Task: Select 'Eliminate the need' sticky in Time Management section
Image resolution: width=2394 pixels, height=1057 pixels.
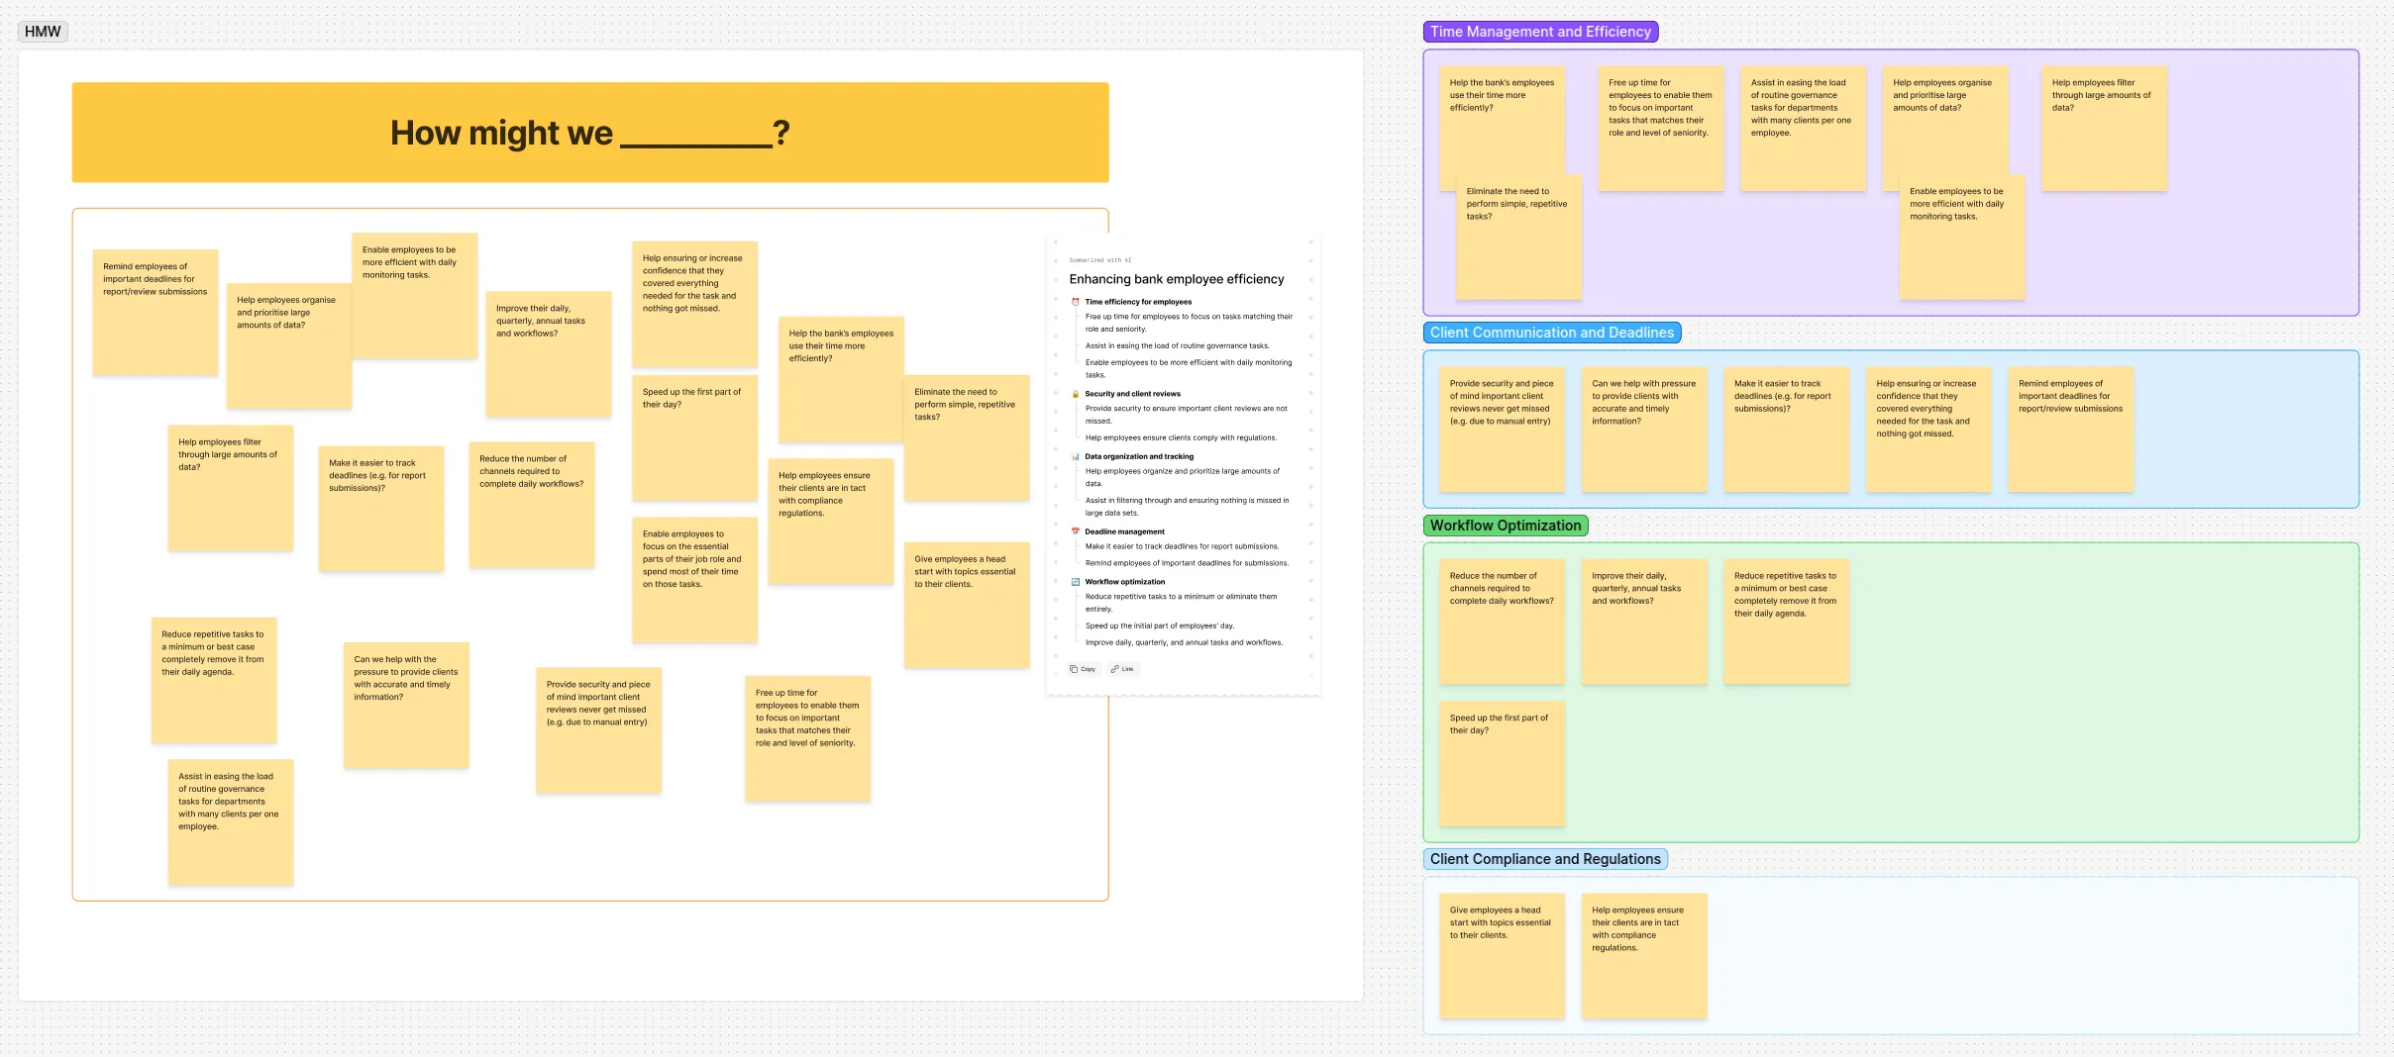Action: 1518,238
